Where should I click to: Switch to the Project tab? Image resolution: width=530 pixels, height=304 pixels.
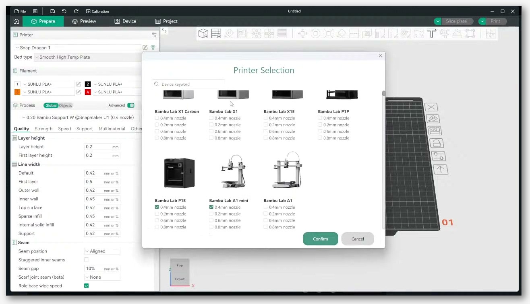click(166, 21)
